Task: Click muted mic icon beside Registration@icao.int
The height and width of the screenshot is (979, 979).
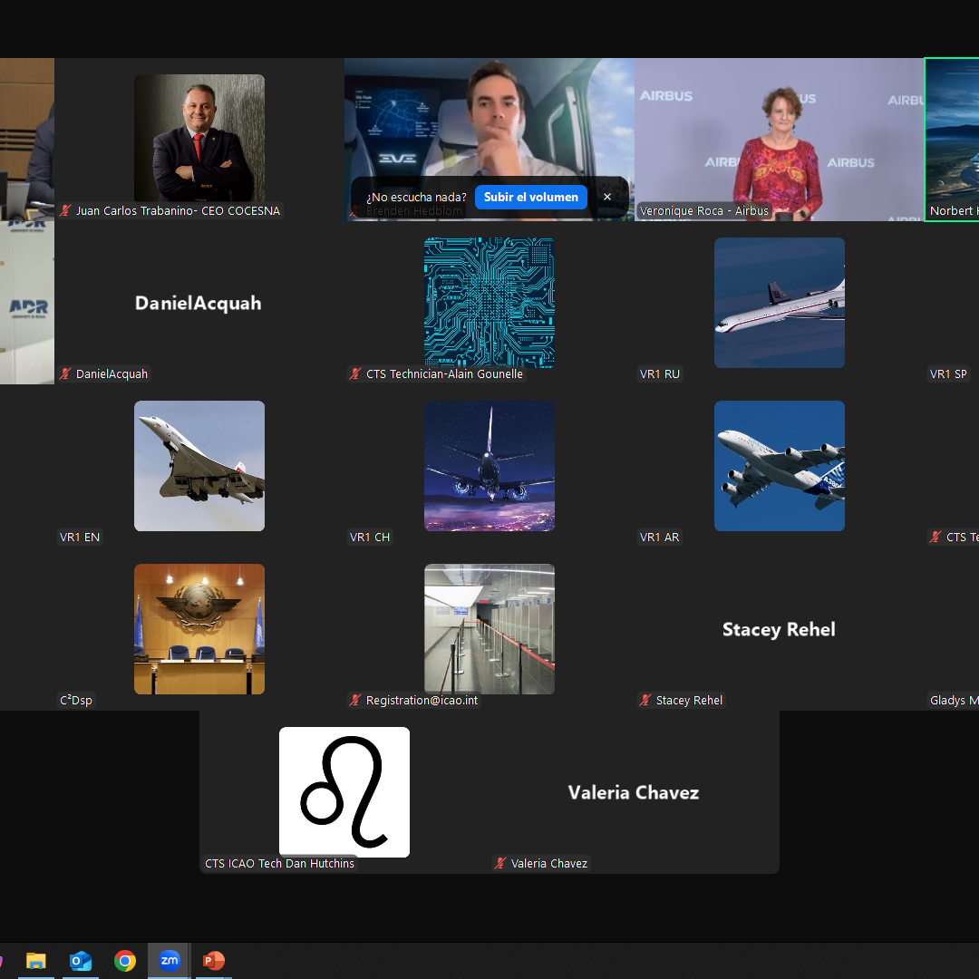Action: [x=355, y=701]
